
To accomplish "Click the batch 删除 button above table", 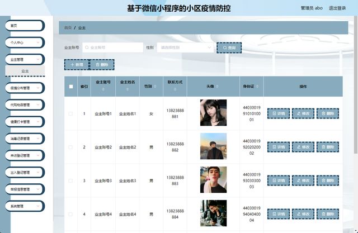I will pos(102,65).
